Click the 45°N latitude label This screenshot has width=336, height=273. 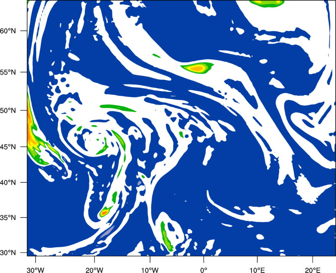pos(8,147)
